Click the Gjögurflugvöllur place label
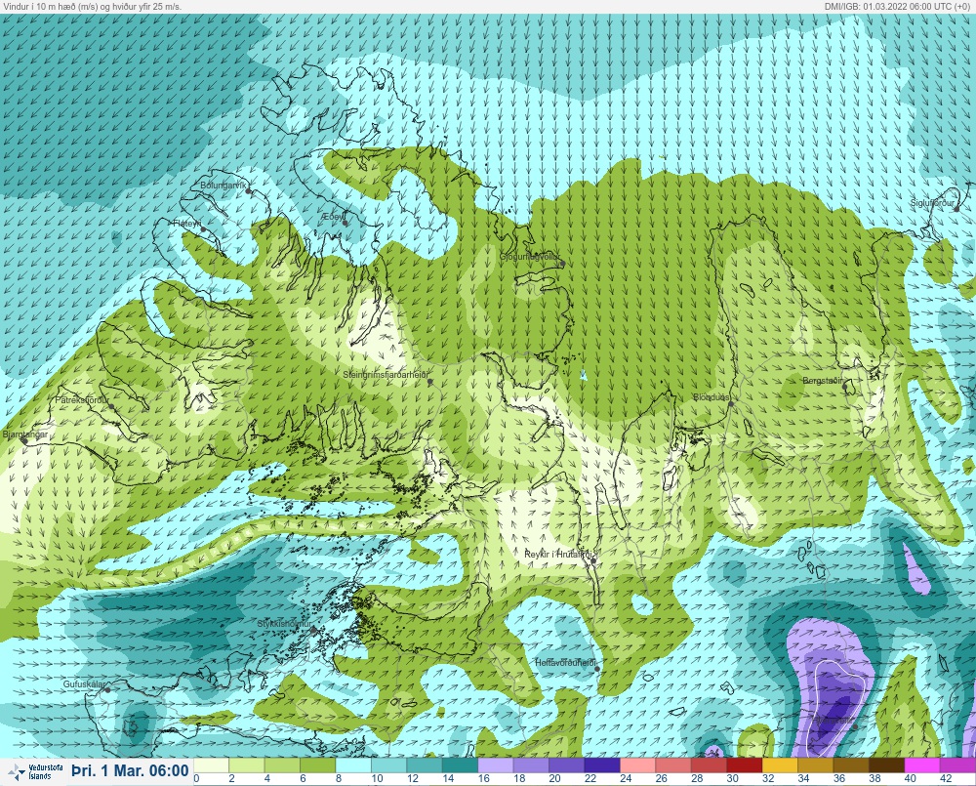The height and width of the screenshot is (786, 976). point(530,257)
